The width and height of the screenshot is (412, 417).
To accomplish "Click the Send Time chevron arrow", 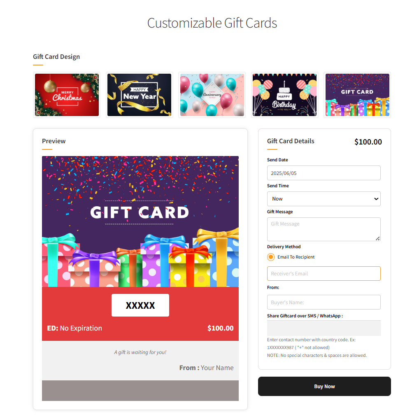I will coord(376,199).
